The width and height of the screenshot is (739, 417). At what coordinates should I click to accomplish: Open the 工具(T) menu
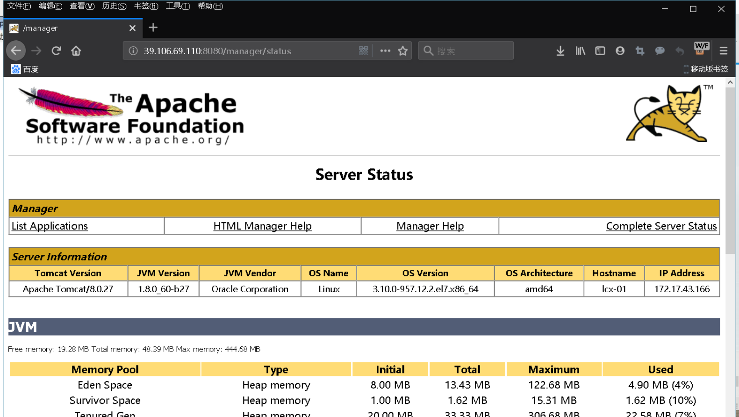(178, 6)
